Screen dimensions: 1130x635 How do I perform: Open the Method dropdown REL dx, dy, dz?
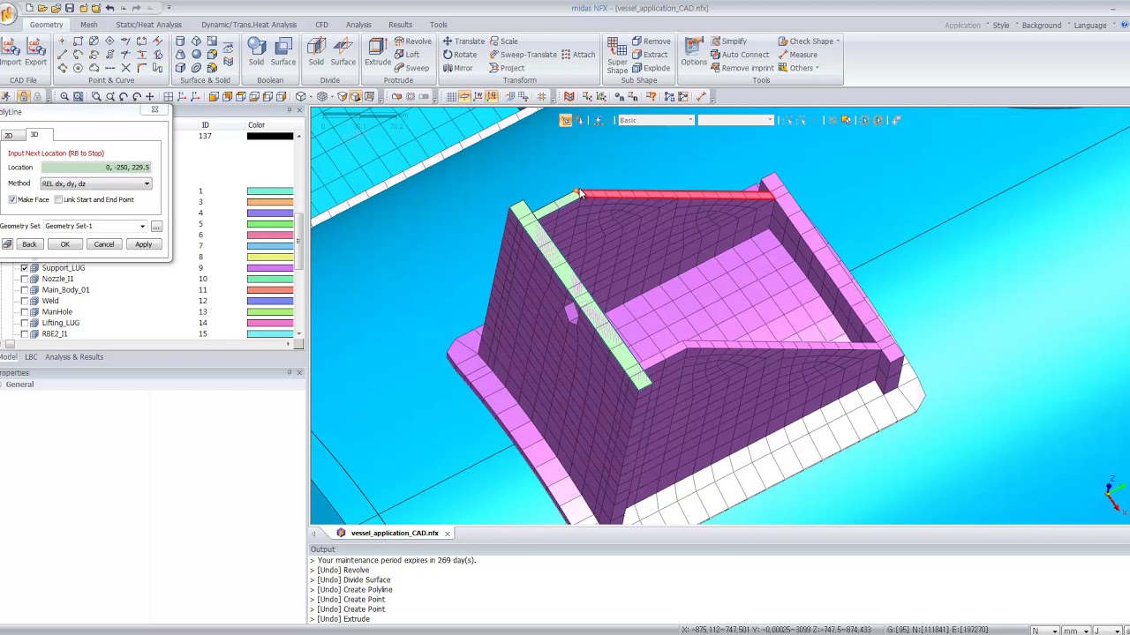coord(95,183)
